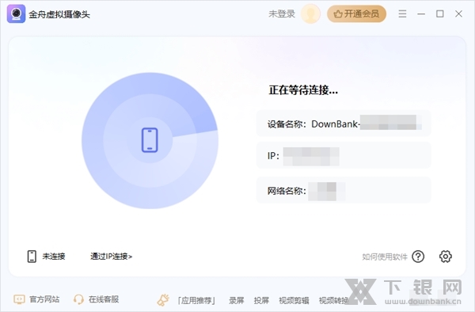The image size is (475, 312).
Task: Open 在线客服 support link
Action: click(x=104, y=299)
